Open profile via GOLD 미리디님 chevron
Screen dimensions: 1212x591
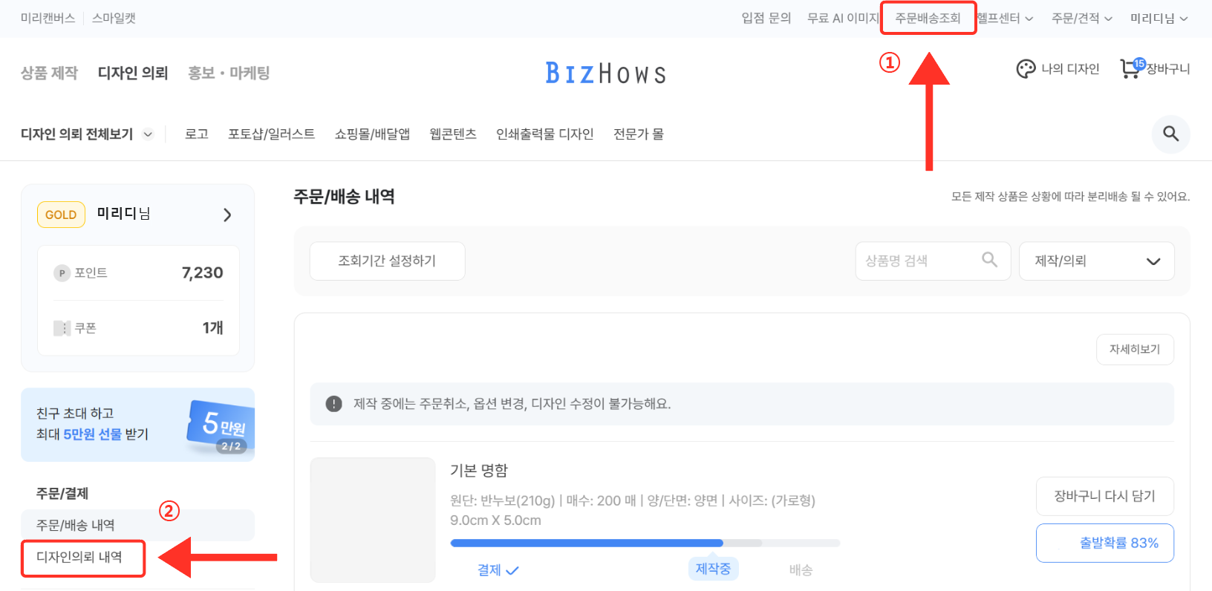227,215
